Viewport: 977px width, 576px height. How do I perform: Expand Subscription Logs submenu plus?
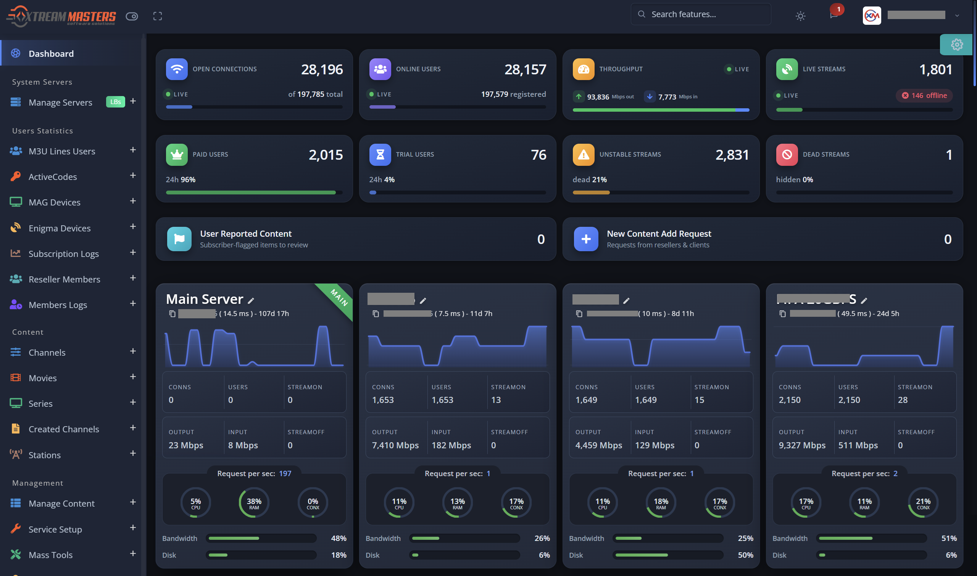point(133,252)
